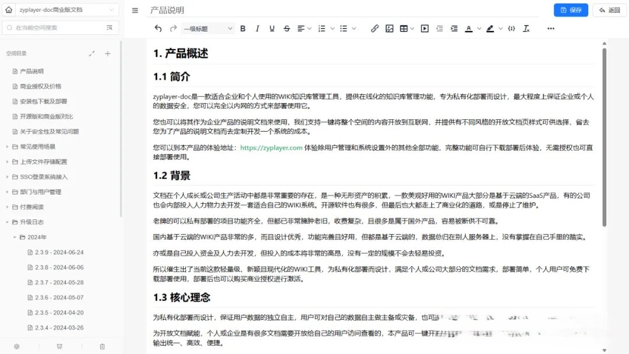Screen dimensions: 629x354
Task: Click the insert video icon
Action: click(425, 29)
